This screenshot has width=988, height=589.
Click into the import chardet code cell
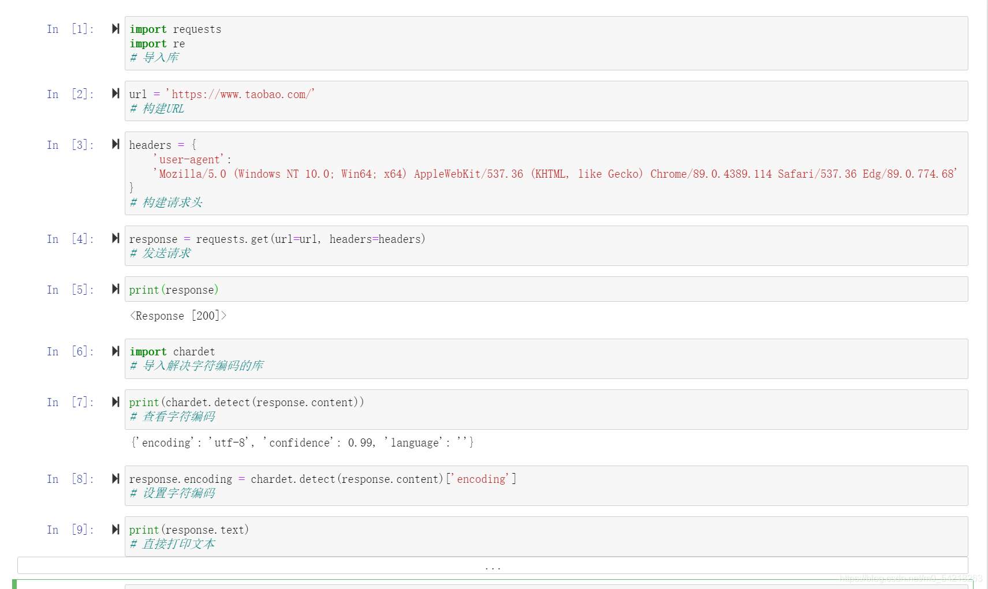click(546, 359)
